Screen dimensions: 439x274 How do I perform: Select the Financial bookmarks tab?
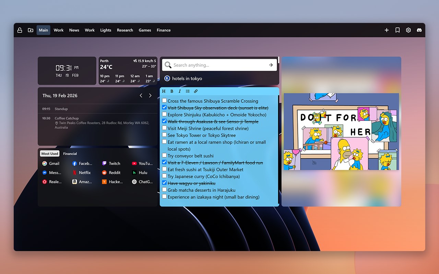[70, 154]
